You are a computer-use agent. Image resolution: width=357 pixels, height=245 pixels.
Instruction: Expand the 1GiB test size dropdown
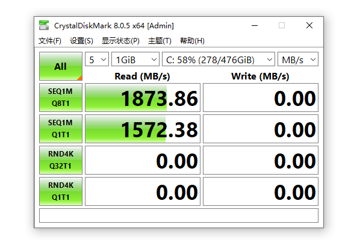tap(135, 59)
